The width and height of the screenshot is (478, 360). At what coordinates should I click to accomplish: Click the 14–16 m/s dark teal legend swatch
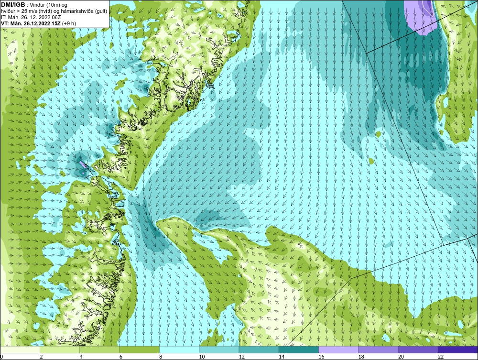[299, 349]
